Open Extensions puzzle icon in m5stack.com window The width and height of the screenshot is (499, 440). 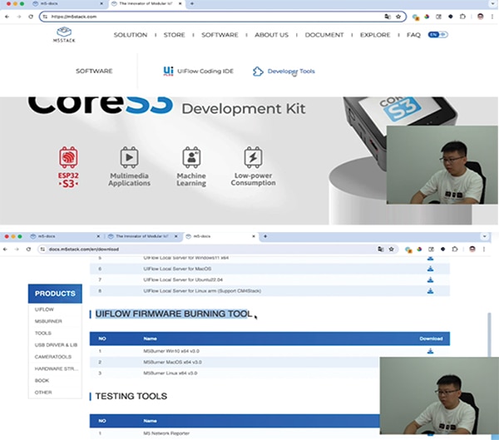pos(462,17)
